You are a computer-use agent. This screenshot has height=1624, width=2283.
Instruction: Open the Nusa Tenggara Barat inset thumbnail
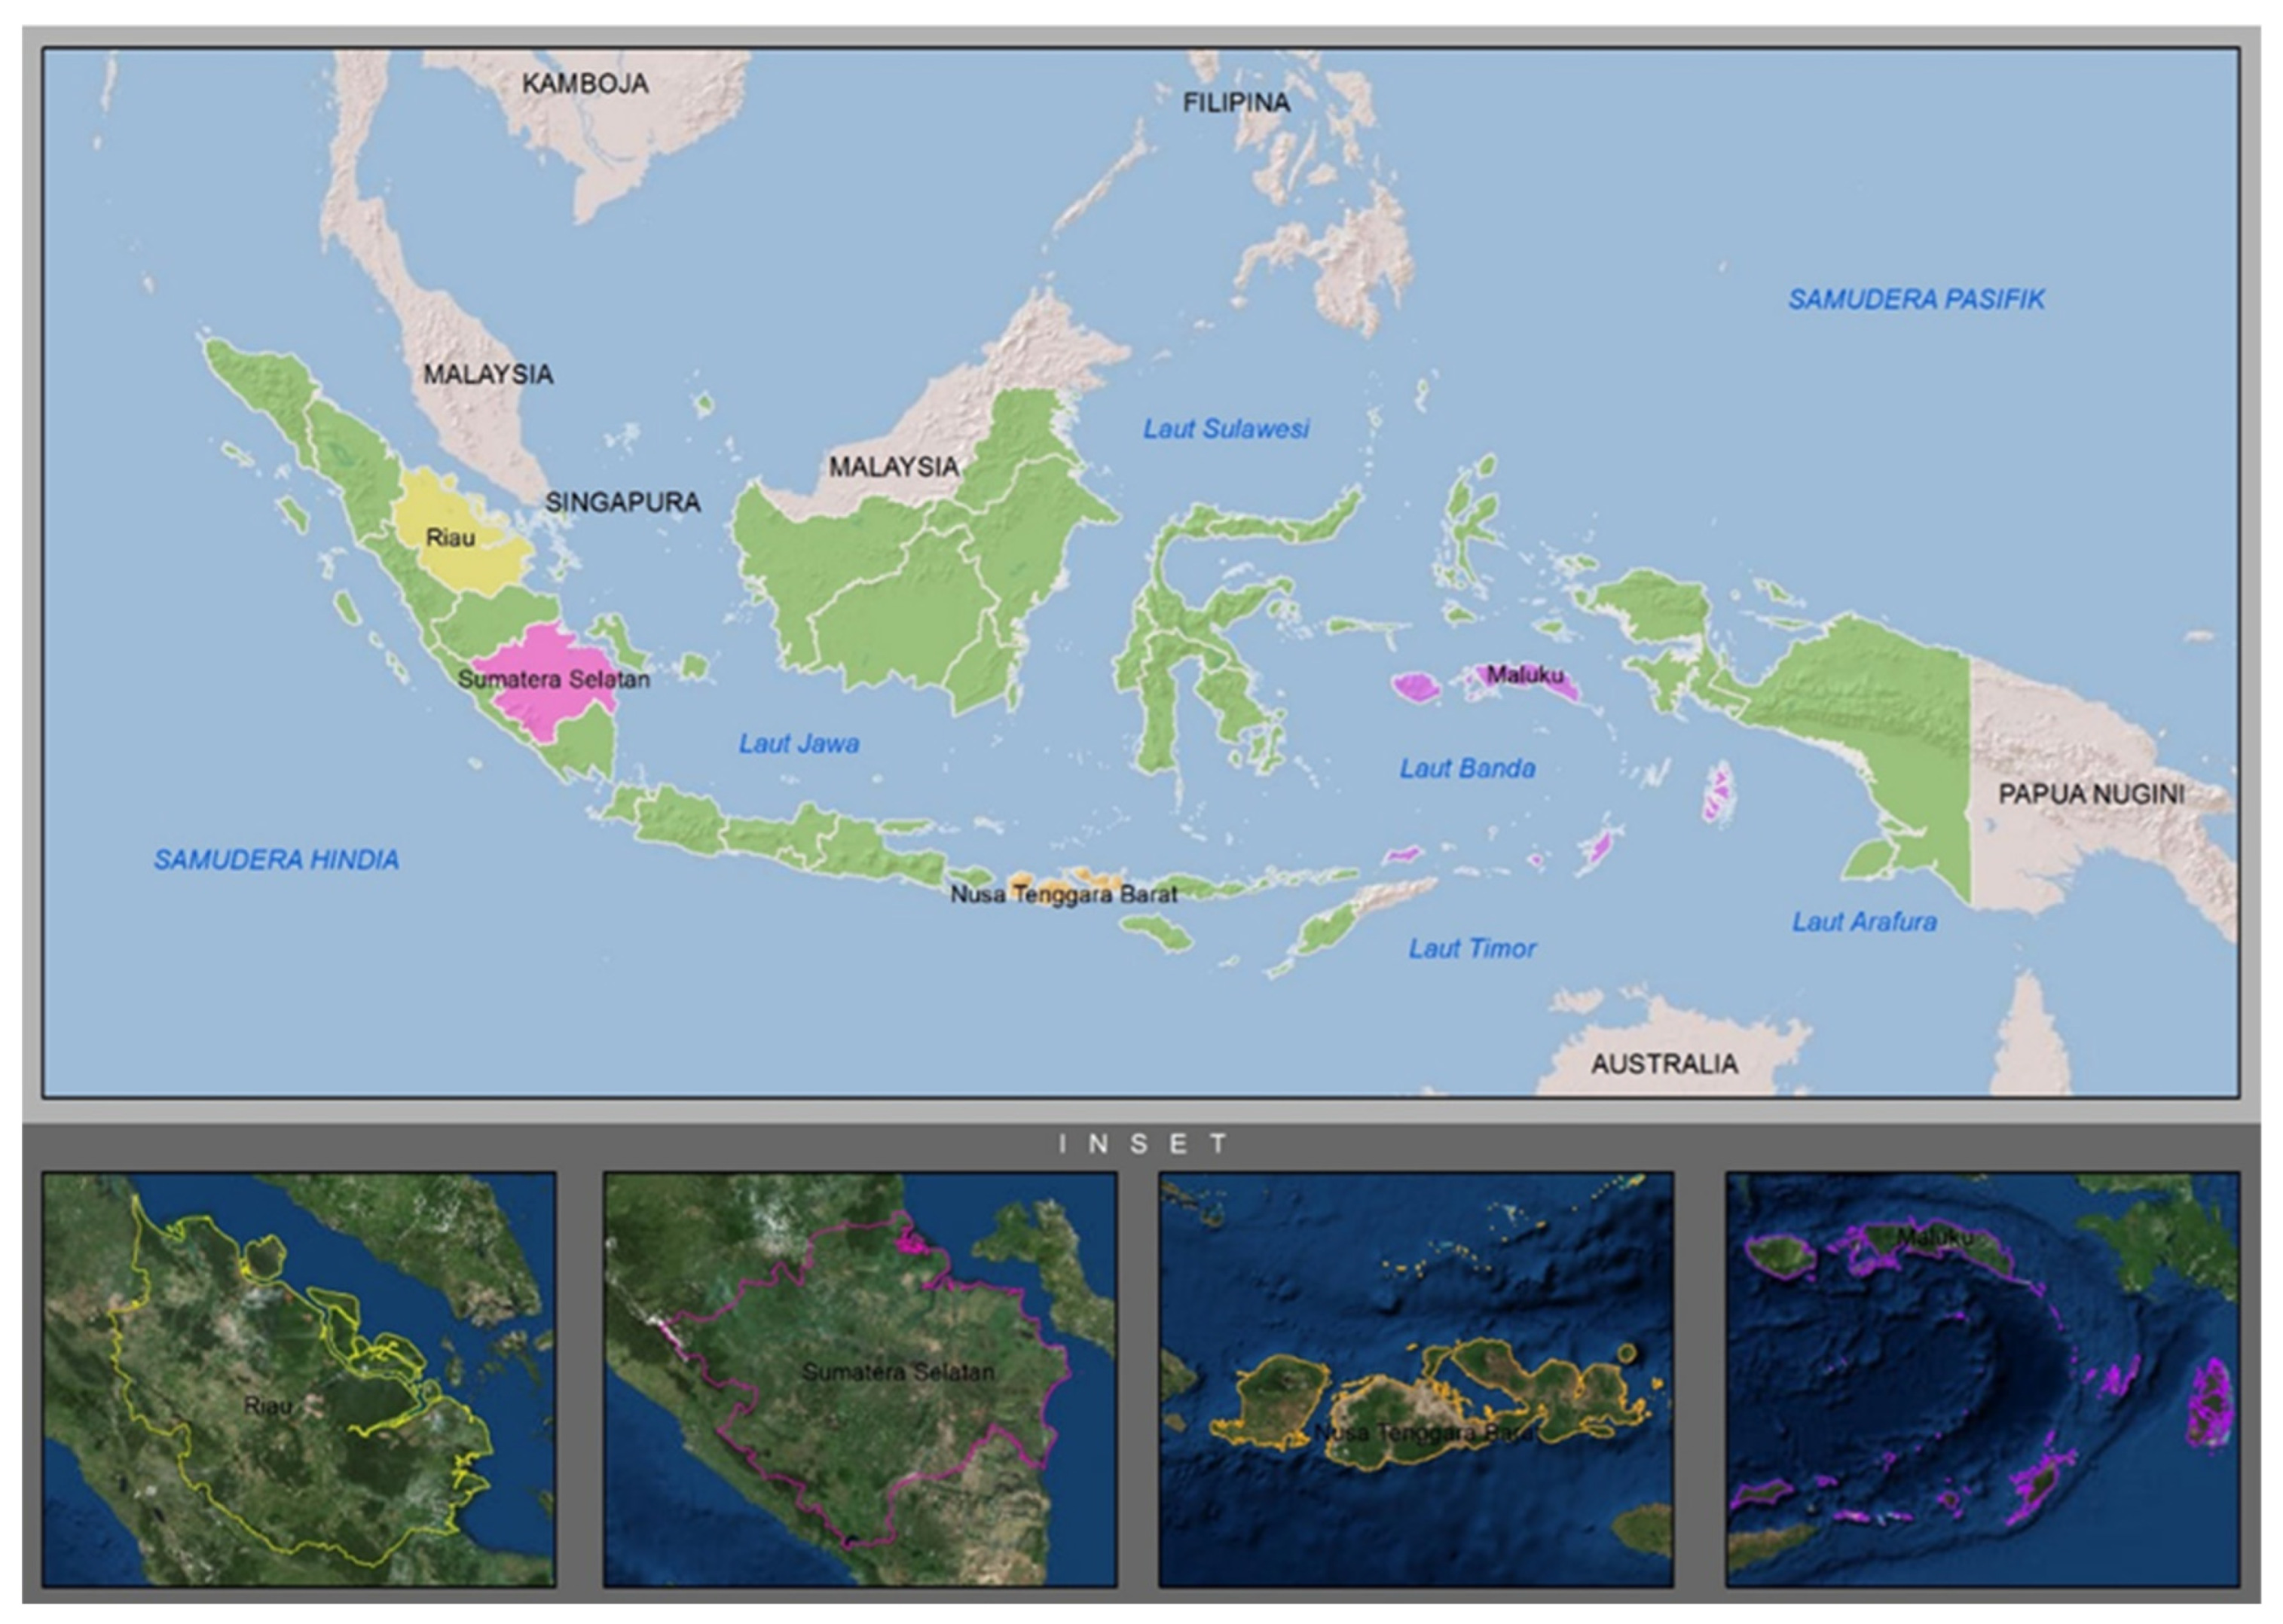[1415, 1379]
